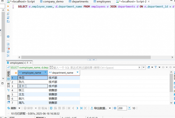Open the filter history dropdown
Screen dimensions: 175x118
pyautogui.click(x=144, y=68)
